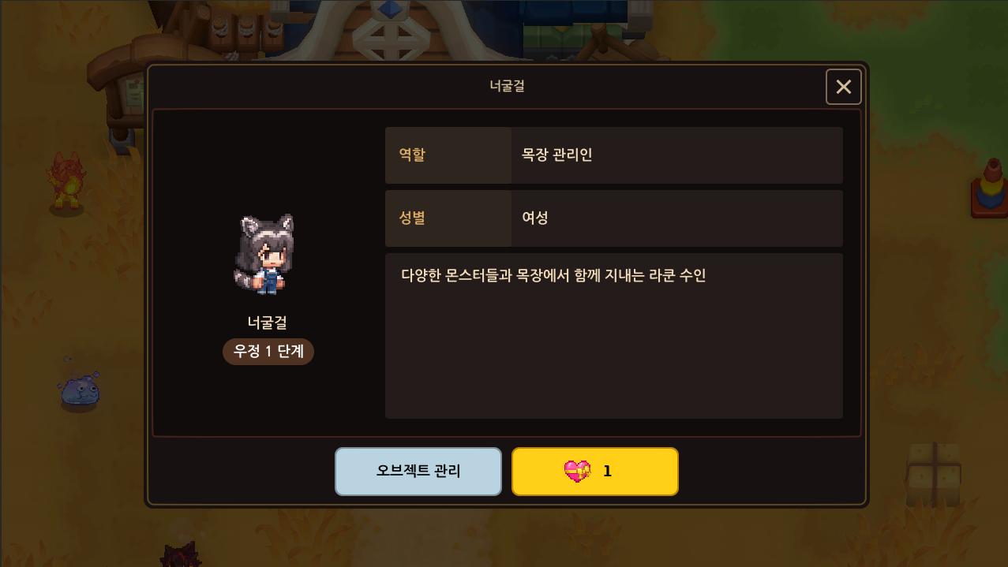Click the yellow heart gift button
Image resolution: width=1008 pixels, height=567 pixels.
coord(595,472)
